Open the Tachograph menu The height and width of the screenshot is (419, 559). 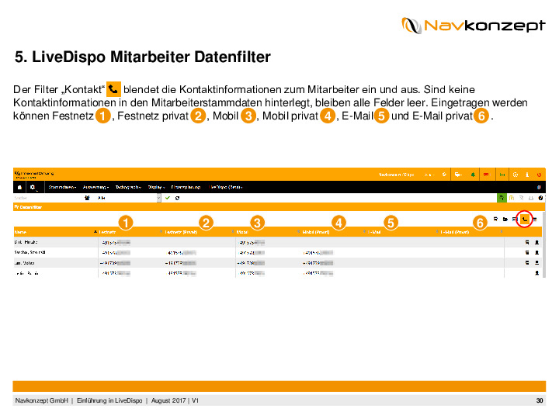(128, 187)
